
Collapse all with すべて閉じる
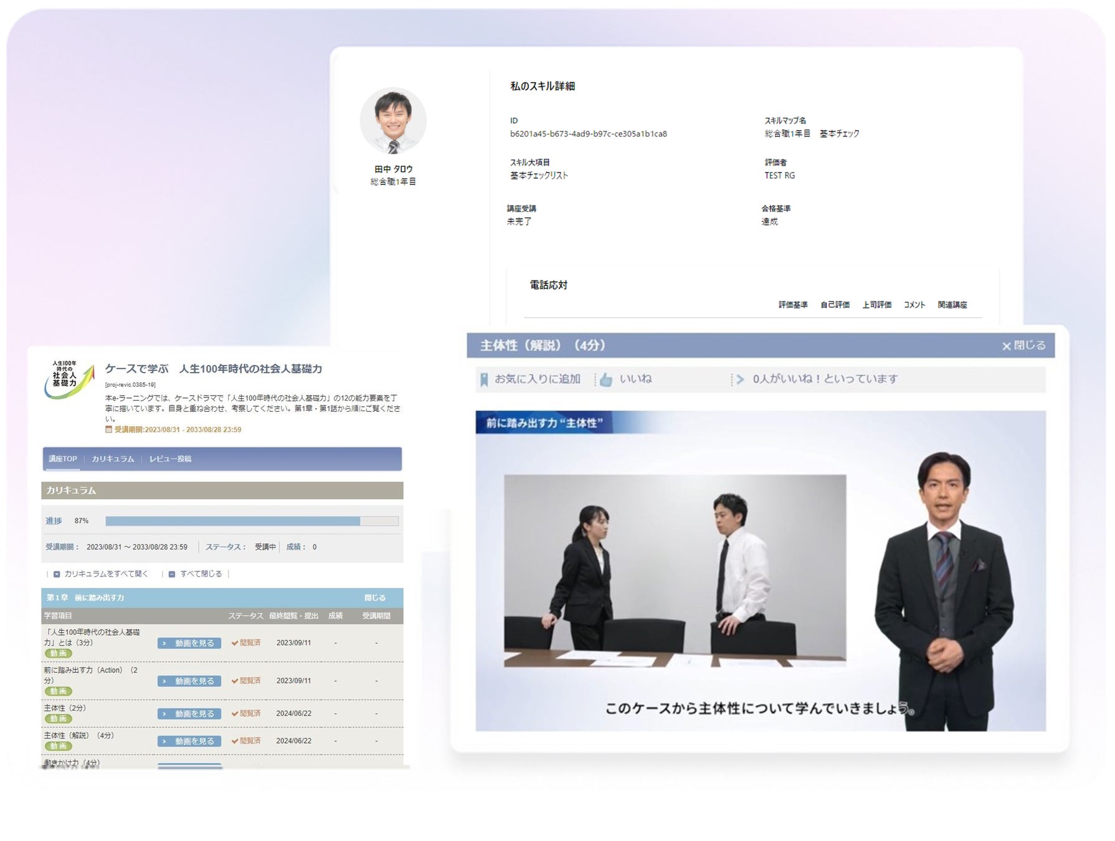coord(201,574)
